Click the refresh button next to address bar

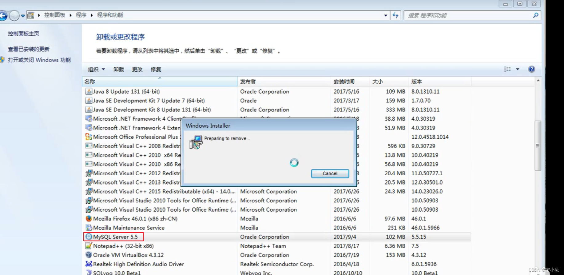(395, 15)
